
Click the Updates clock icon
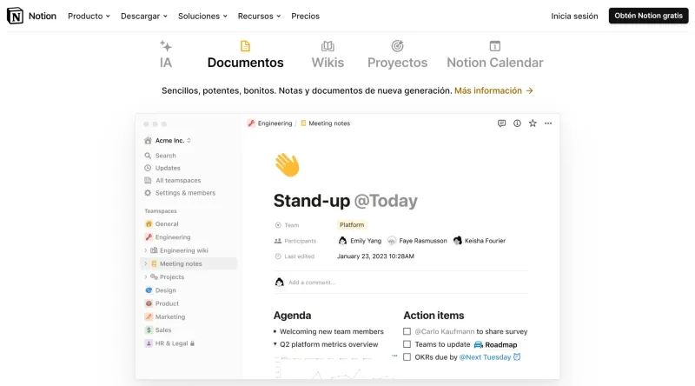click(148, 168)
